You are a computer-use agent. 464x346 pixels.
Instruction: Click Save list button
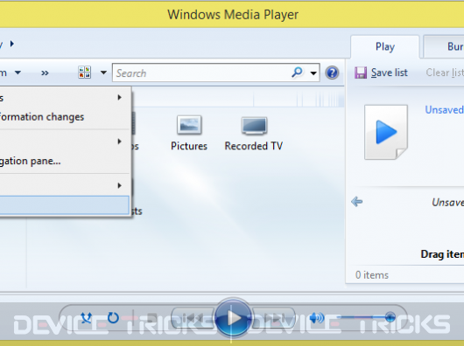(x=381, y=73)
